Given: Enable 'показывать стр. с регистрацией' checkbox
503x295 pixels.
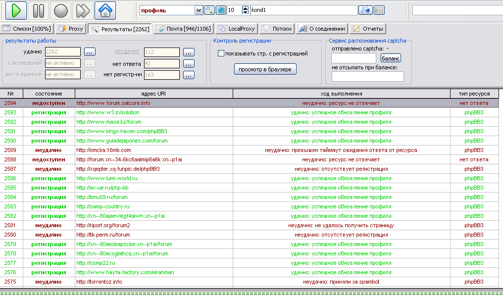Looking at the screenshot, I should [221, 53].
